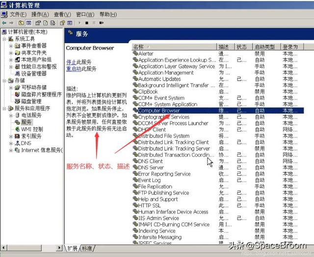Click the forward arrow toolbar icon
This screenshot has height=257, width=314.
tap(11, 23)
